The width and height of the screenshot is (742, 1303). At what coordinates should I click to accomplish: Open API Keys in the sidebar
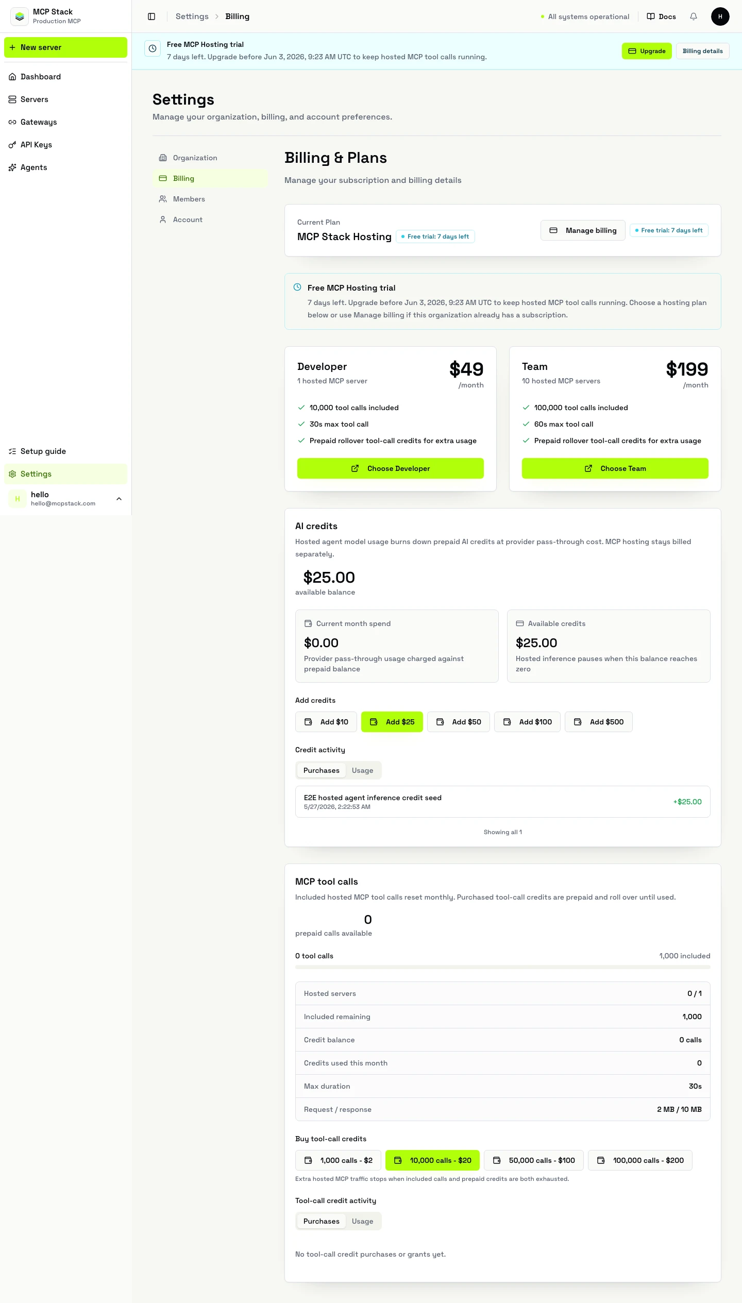(65, 145)
